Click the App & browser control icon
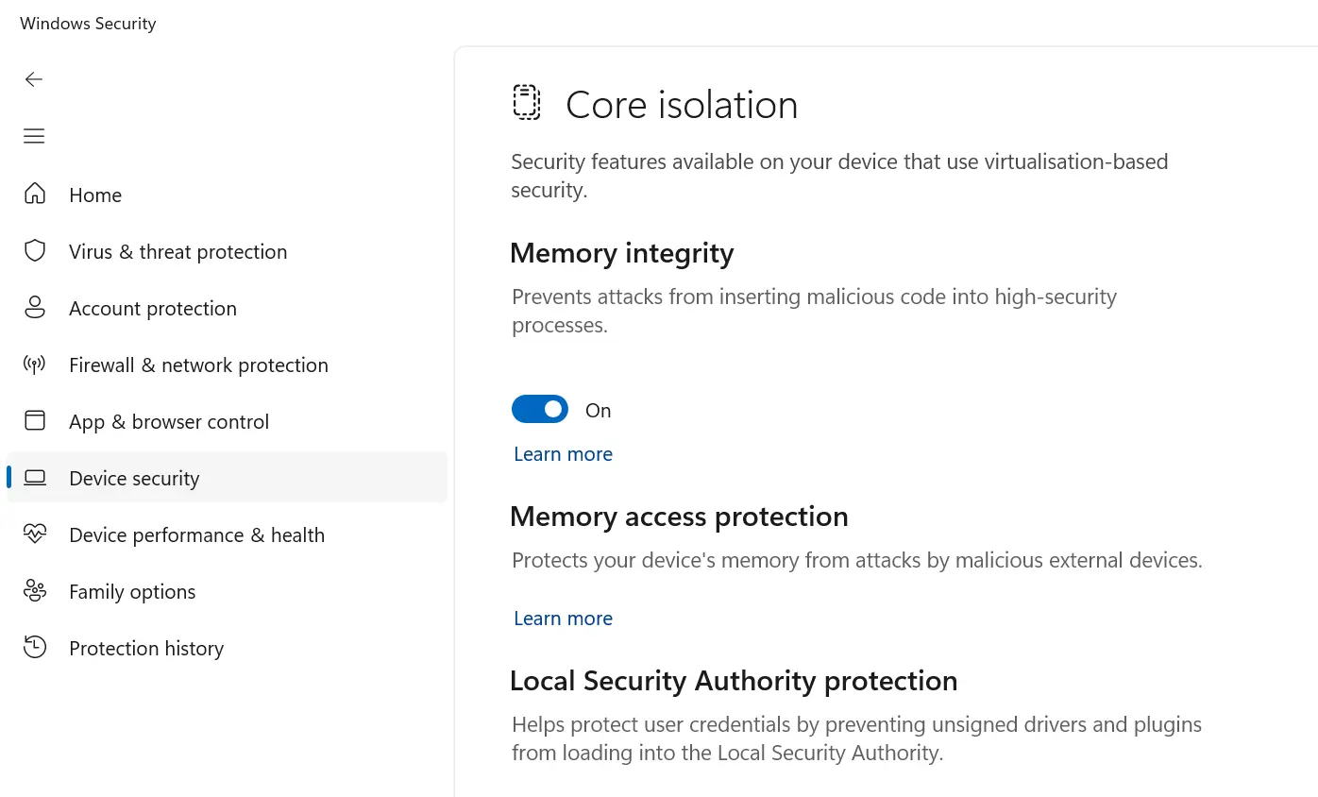Viewport: 1318px width, 797px height. coord(35,420)
